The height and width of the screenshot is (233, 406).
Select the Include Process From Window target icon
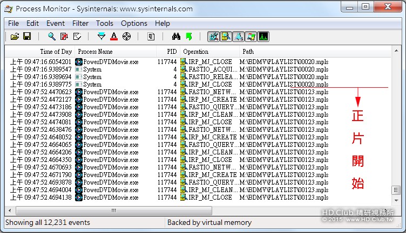coord(126,37)
